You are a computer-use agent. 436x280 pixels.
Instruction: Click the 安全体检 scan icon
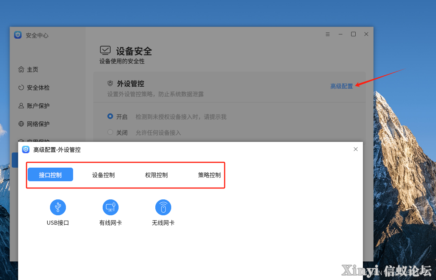pos(21,87)
